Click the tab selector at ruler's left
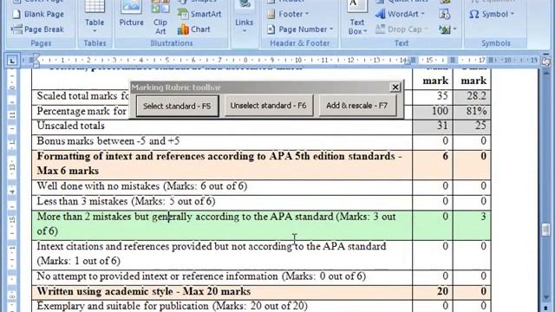The height and width of the screenshot is (312, 555). [12, 61]
